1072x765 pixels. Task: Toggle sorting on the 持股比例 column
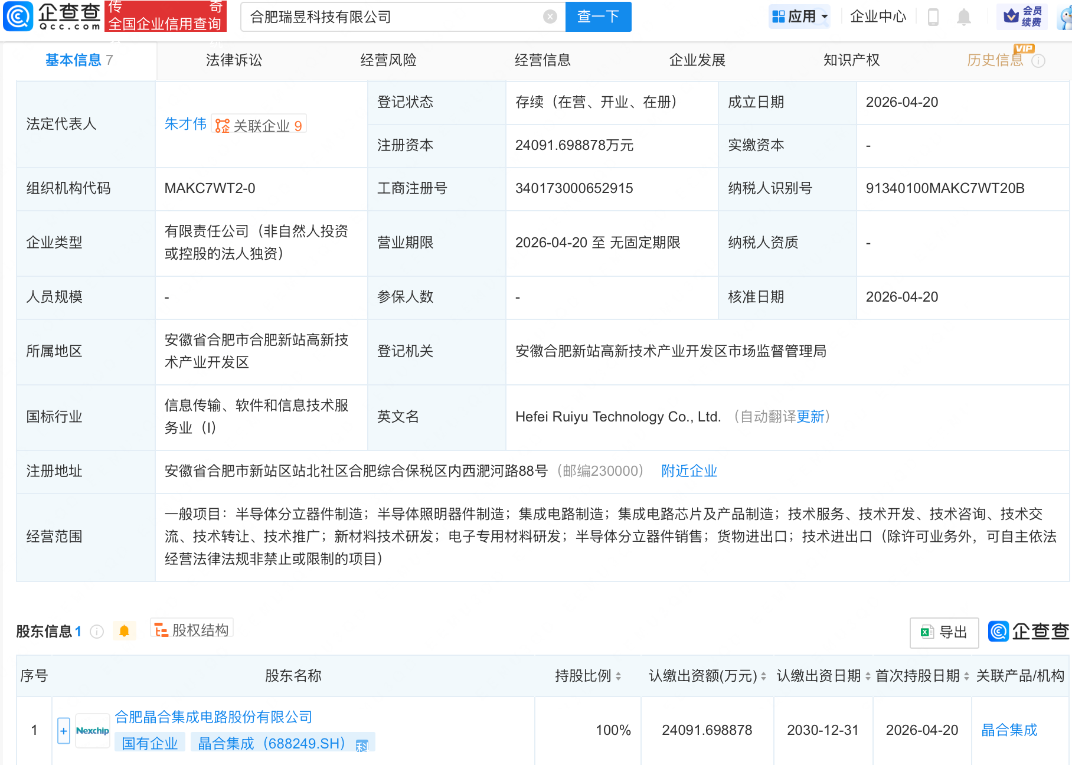click(617, 676)
